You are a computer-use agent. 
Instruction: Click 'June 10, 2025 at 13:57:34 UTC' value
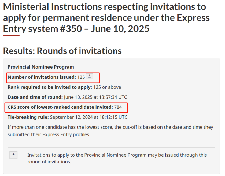pyautogui.click(x=95, y=97)
